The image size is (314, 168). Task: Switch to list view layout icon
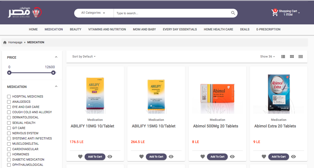tap(283, 56)
